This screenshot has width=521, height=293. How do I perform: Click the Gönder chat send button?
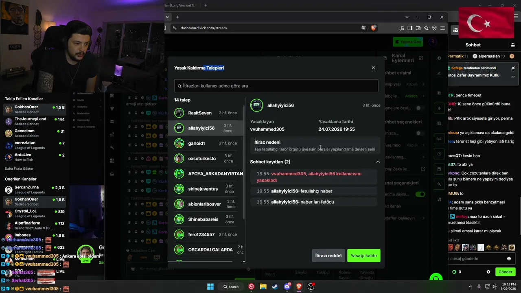pyautogui.click(x=506, y=272)
